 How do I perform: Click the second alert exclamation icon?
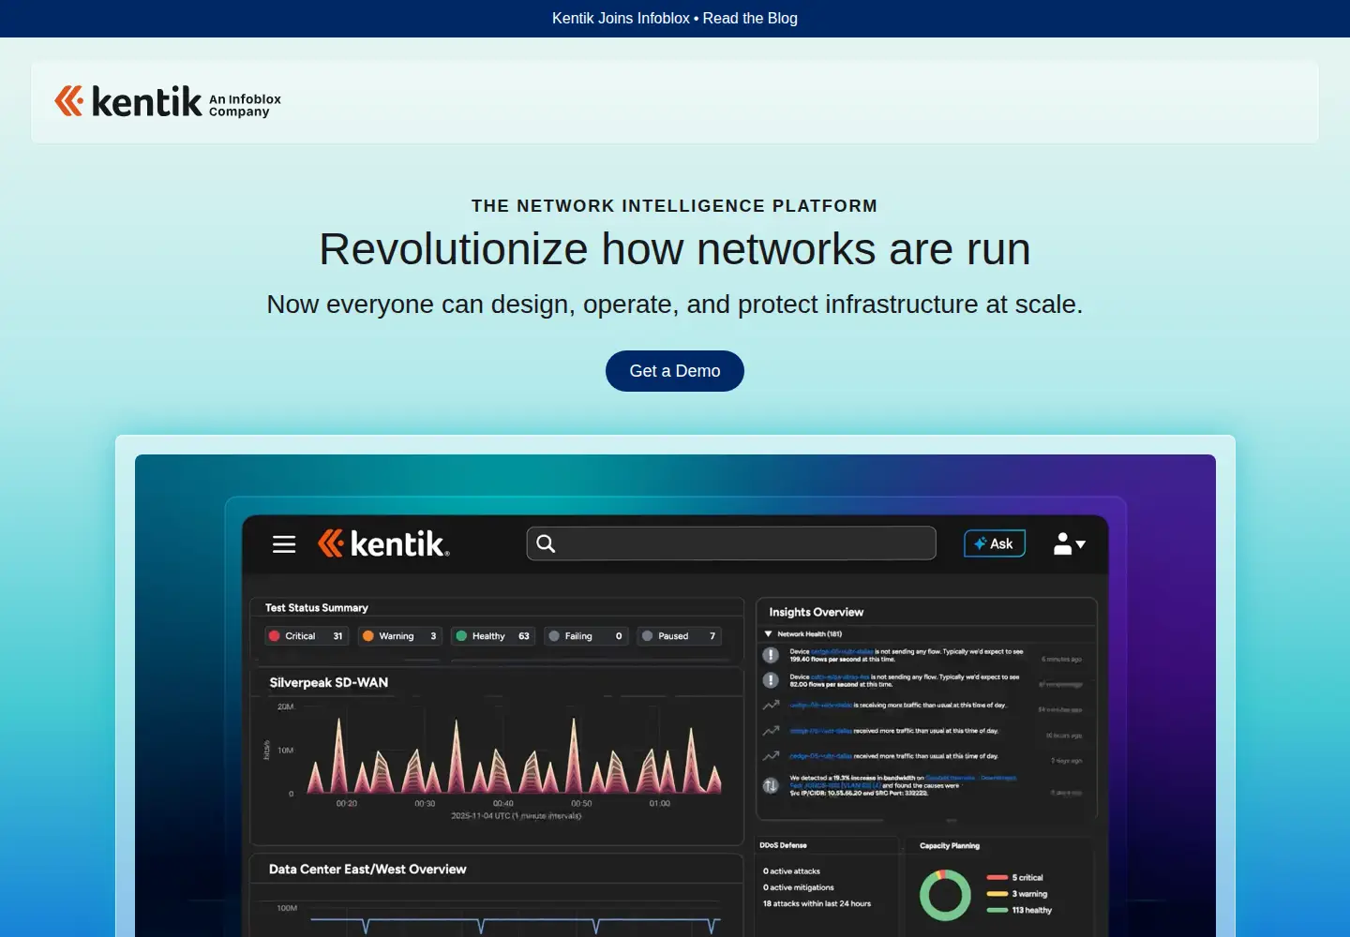point(771,680)
